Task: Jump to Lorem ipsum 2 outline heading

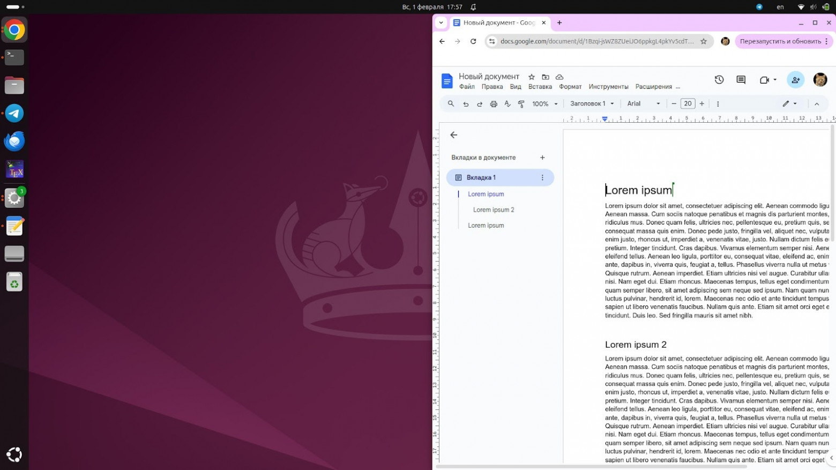Action: tap(494, 210)
